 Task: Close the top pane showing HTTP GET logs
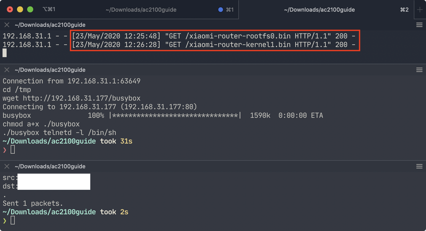tap(7, 25)
